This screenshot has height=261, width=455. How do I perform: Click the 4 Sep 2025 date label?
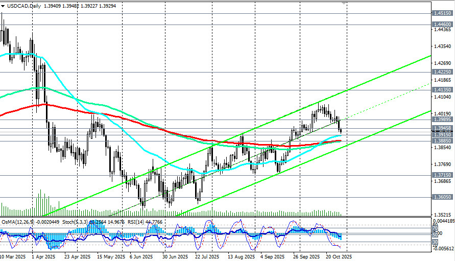coord(272,257)
